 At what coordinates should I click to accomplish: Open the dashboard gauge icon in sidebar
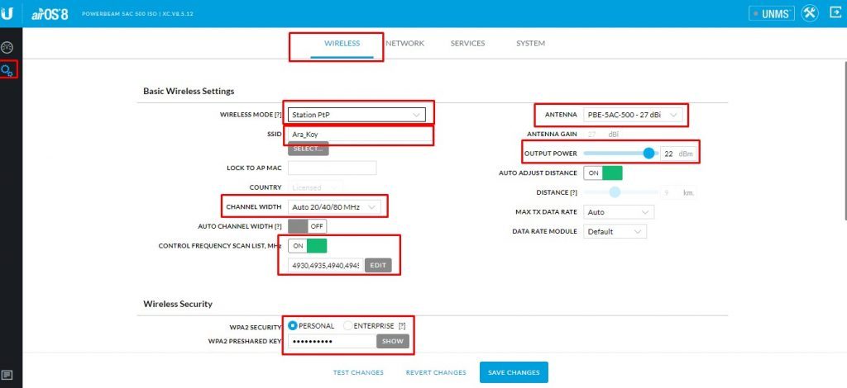pos(7,46)
